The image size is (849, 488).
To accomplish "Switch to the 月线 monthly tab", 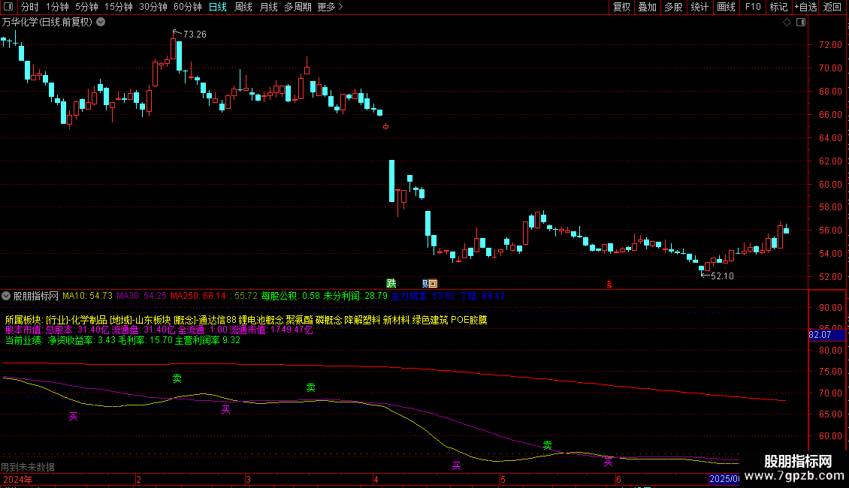I will click(x=268, y=7).
